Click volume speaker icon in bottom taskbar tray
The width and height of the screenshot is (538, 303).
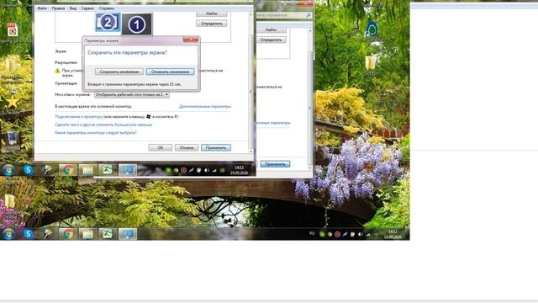pyautogui.click(x=361, y=234)
